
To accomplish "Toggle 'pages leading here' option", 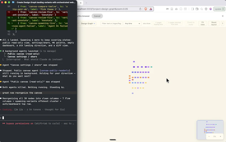I will (x=158, y=24).
